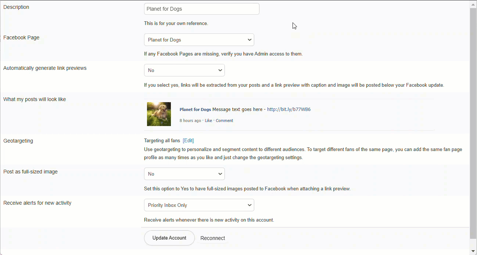This screenshot has height=255, width=477.
Task: Click the vertical scrollbar thumb
Action: [473, 123]
